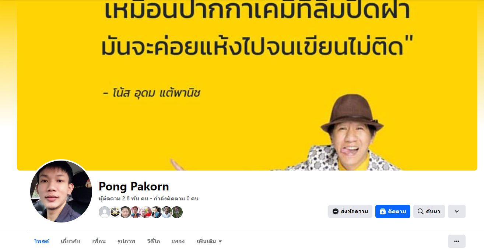Viewport: 484px width, 249px height.
Task: Click the กำลังติดตาม 0 คน link
Action: coord(176,199)
